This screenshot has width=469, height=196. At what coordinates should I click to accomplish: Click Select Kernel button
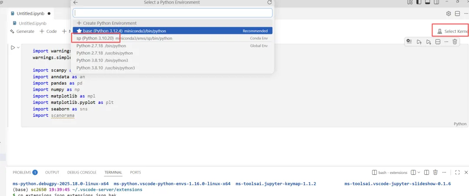point(452,31)
